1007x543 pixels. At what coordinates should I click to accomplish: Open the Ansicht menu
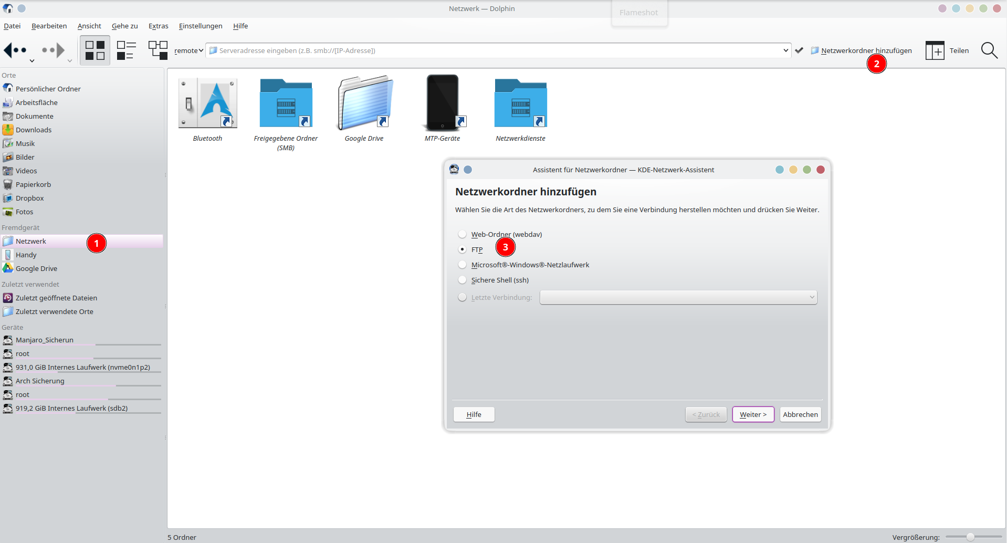pos(89,26)
